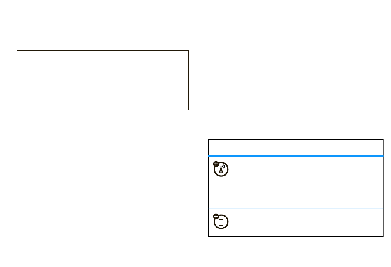Click inside the large empty bordered box
Viewport: 391px width, 267px height.
(x=102, y=80)
